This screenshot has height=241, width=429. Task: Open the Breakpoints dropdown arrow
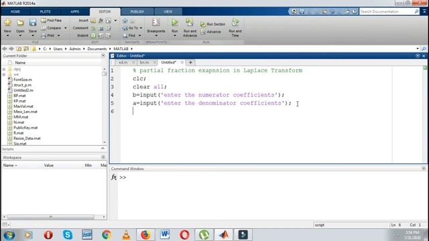156,35
